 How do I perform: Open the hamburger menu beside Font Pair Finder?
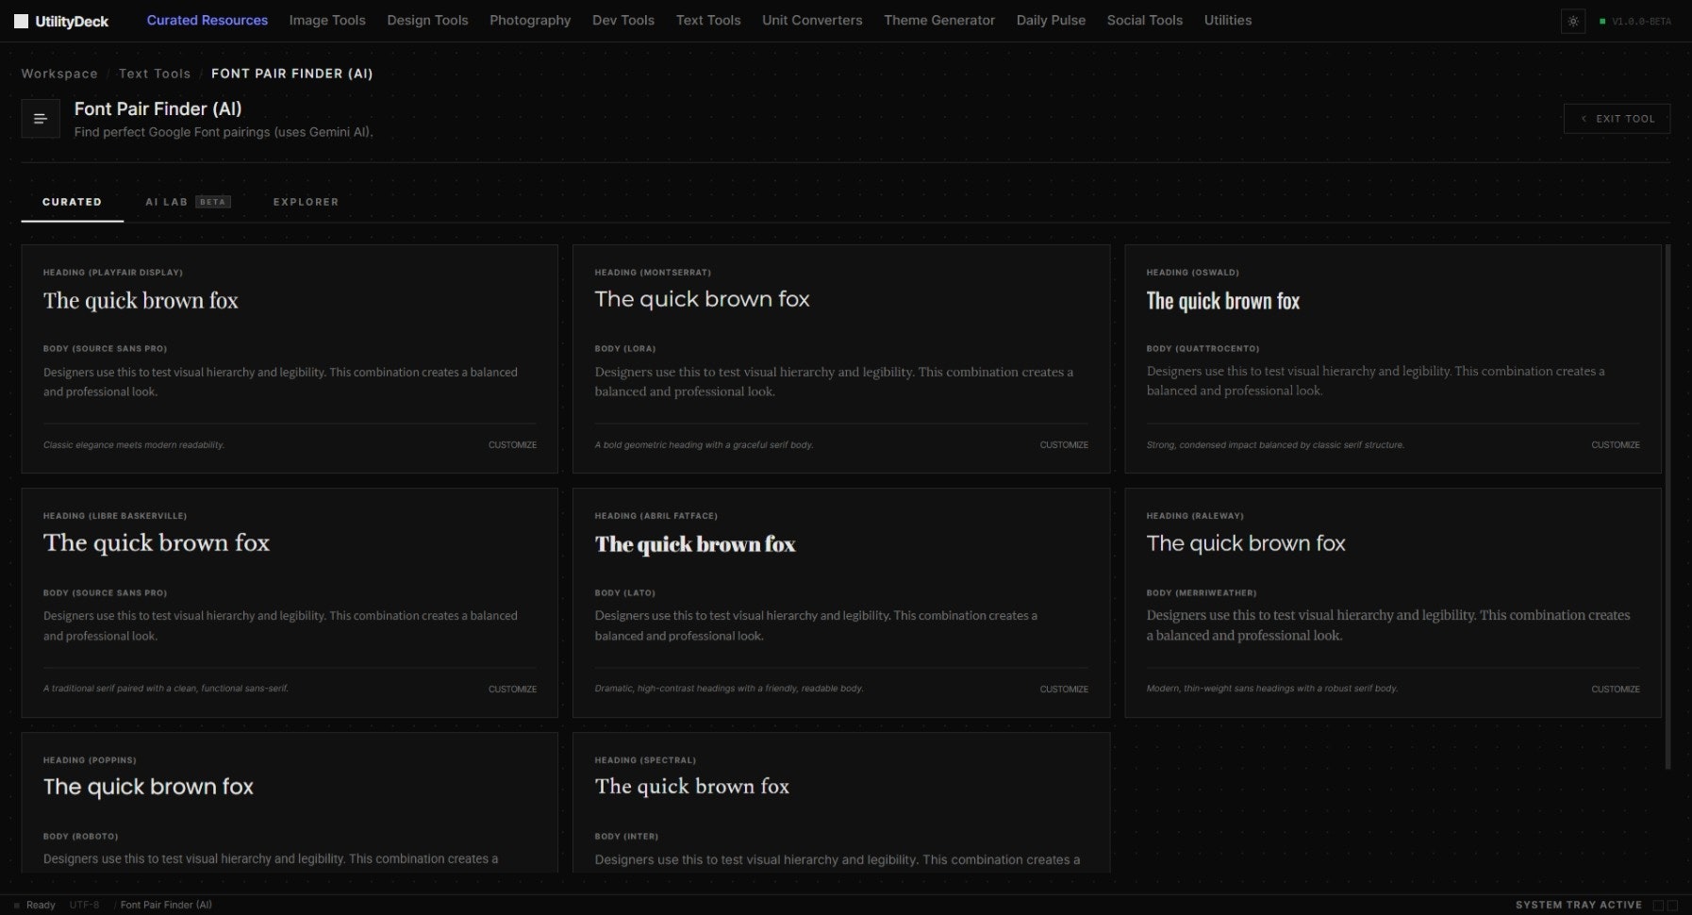point(41,118)
